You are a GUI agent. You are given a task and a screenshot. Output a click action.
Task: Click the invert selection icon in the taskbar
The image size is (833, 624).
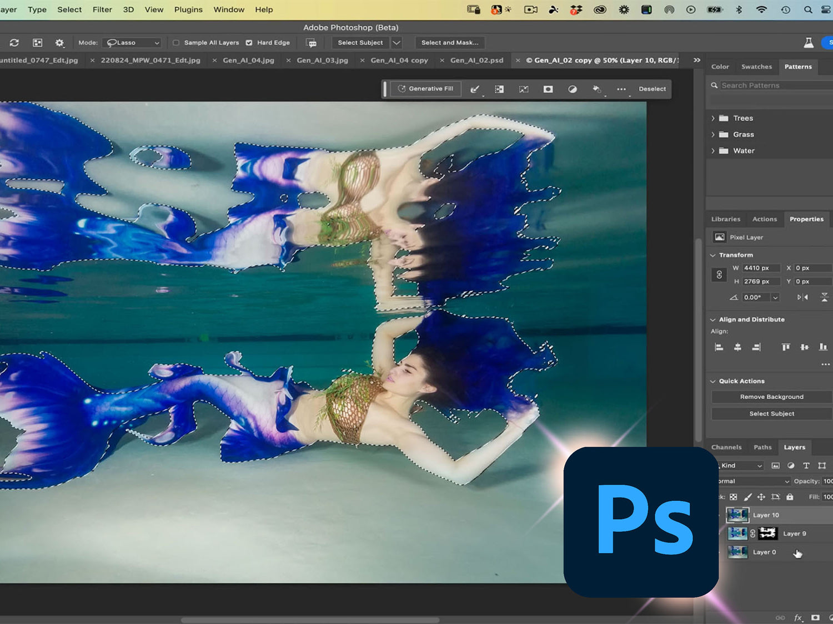click(523, 89)
